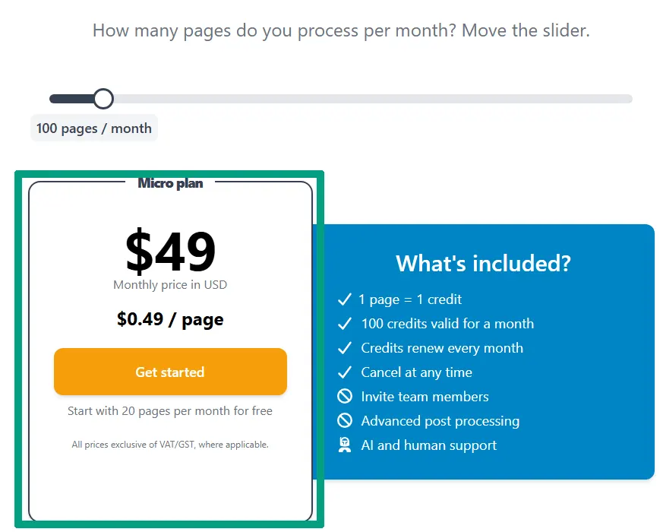The image size is (663, 532).
Task: Click the prohibited icon next to "Advanced post processing"
Action: [346, 421]
